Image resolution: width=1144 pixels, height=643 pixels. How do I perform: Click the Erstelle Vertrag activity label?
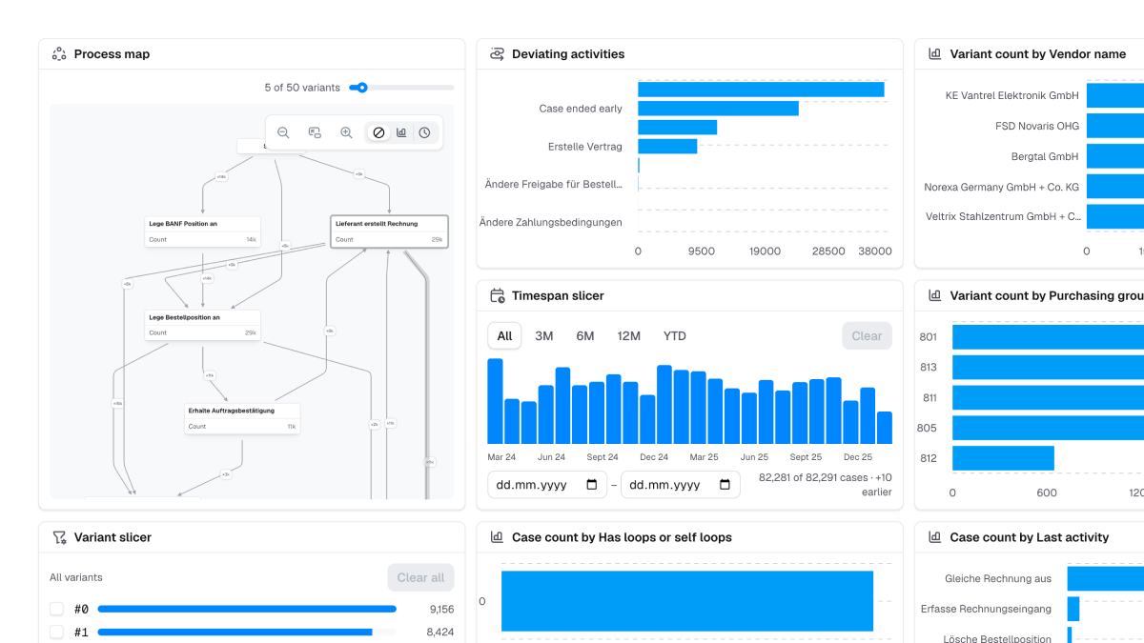[x=585, y=147]
